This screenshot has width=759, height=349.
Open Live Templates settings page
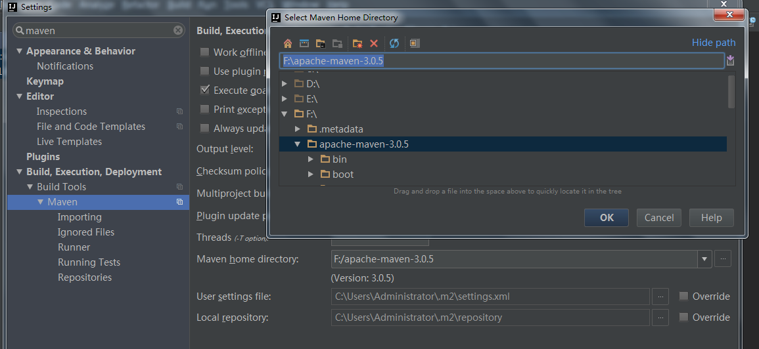pyautogui.click(x=69, y=142)
